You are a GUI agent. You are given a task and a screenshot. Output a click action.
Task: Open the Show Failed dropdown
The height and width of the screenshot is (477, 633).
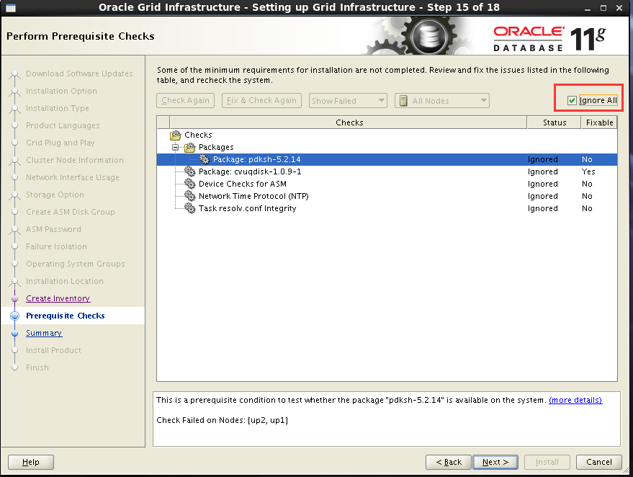[348, 101]
